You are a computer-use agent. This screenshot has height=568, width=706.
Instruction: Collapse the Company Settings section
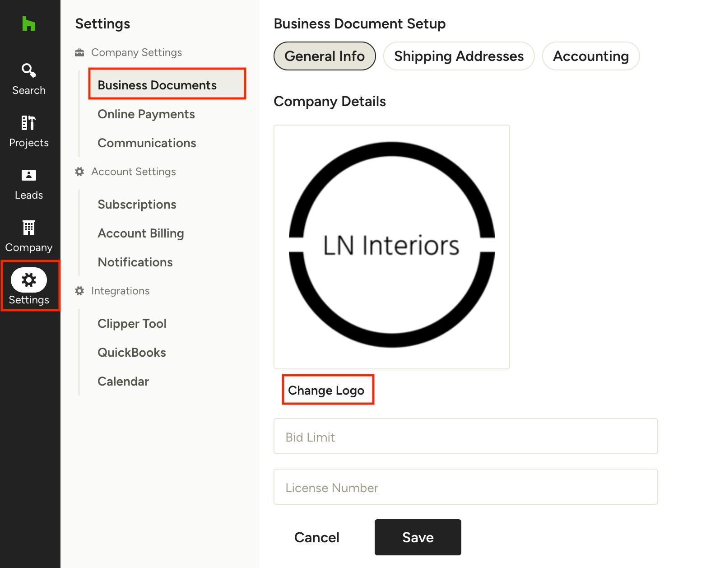coord(136,52)
